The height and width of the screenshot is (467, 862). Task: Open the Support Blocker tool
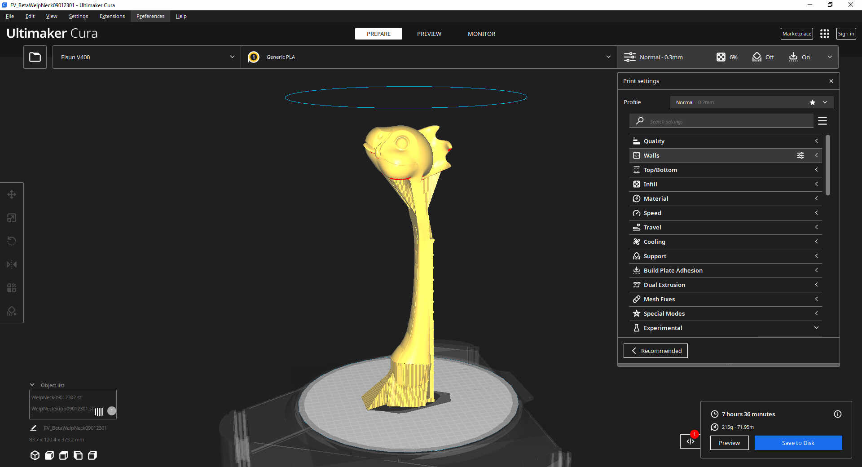[x=12, y=311]
